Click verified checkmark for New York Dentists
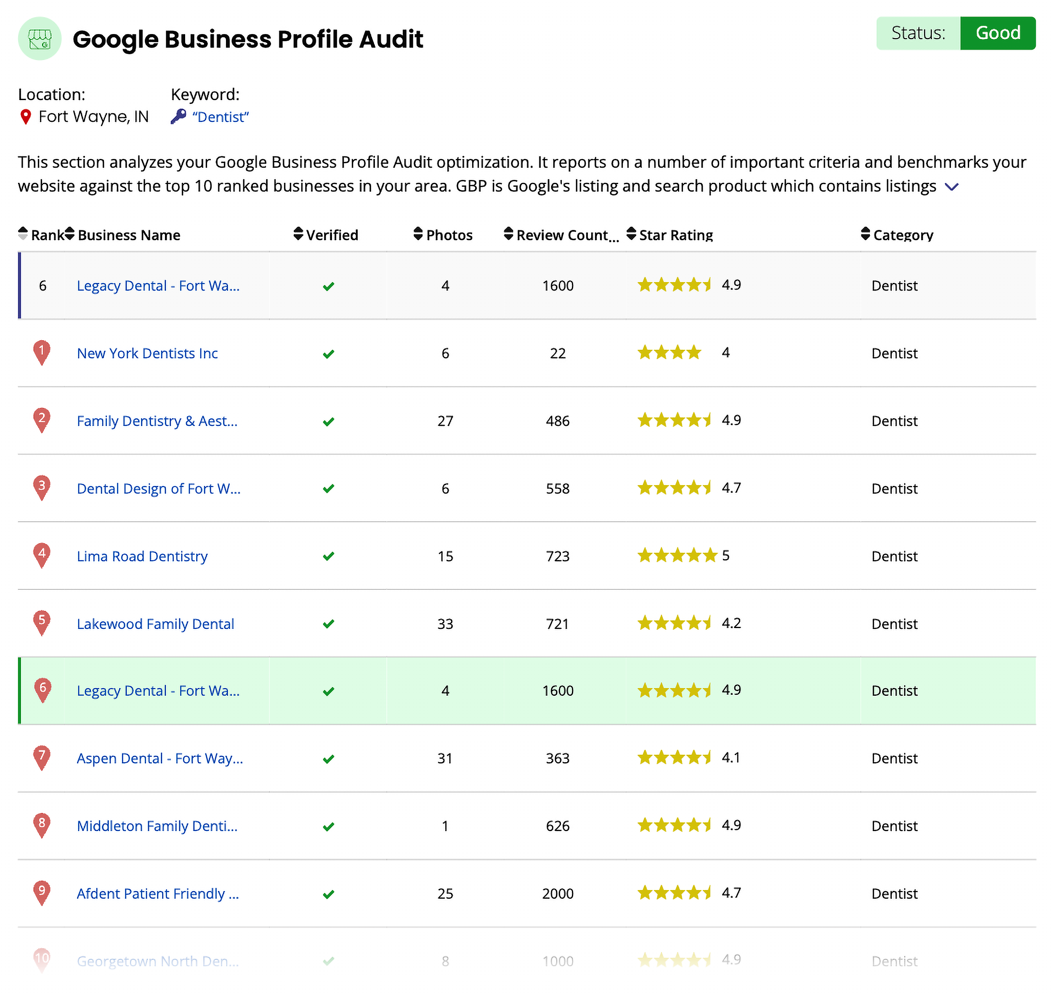The width and height of the screenshot is (1052, 993). (x=328, y=354)
